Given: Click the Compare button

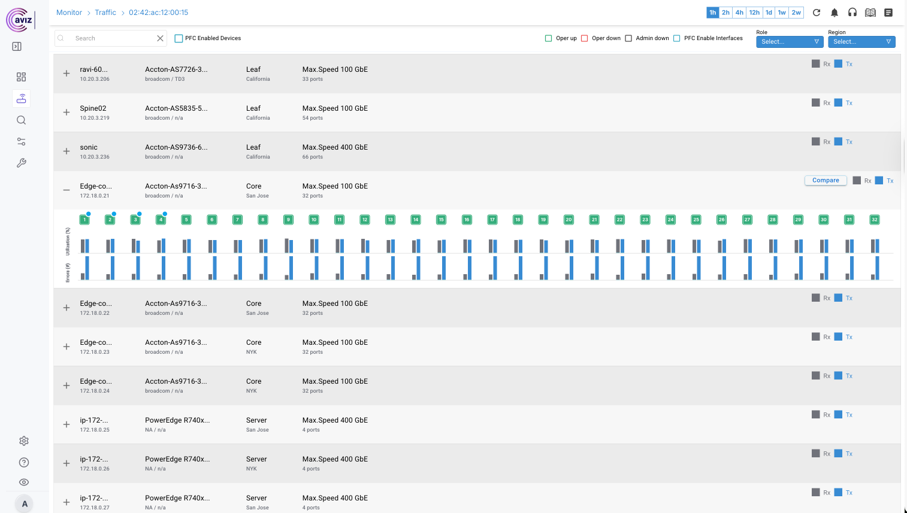Looking at the screenshot, I should coord(825,180).
